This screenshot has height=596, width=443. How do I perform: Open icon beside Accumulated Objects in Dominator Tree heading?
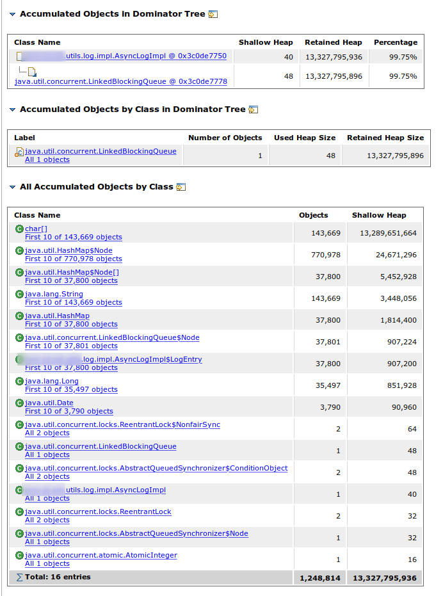pos(213,15)
